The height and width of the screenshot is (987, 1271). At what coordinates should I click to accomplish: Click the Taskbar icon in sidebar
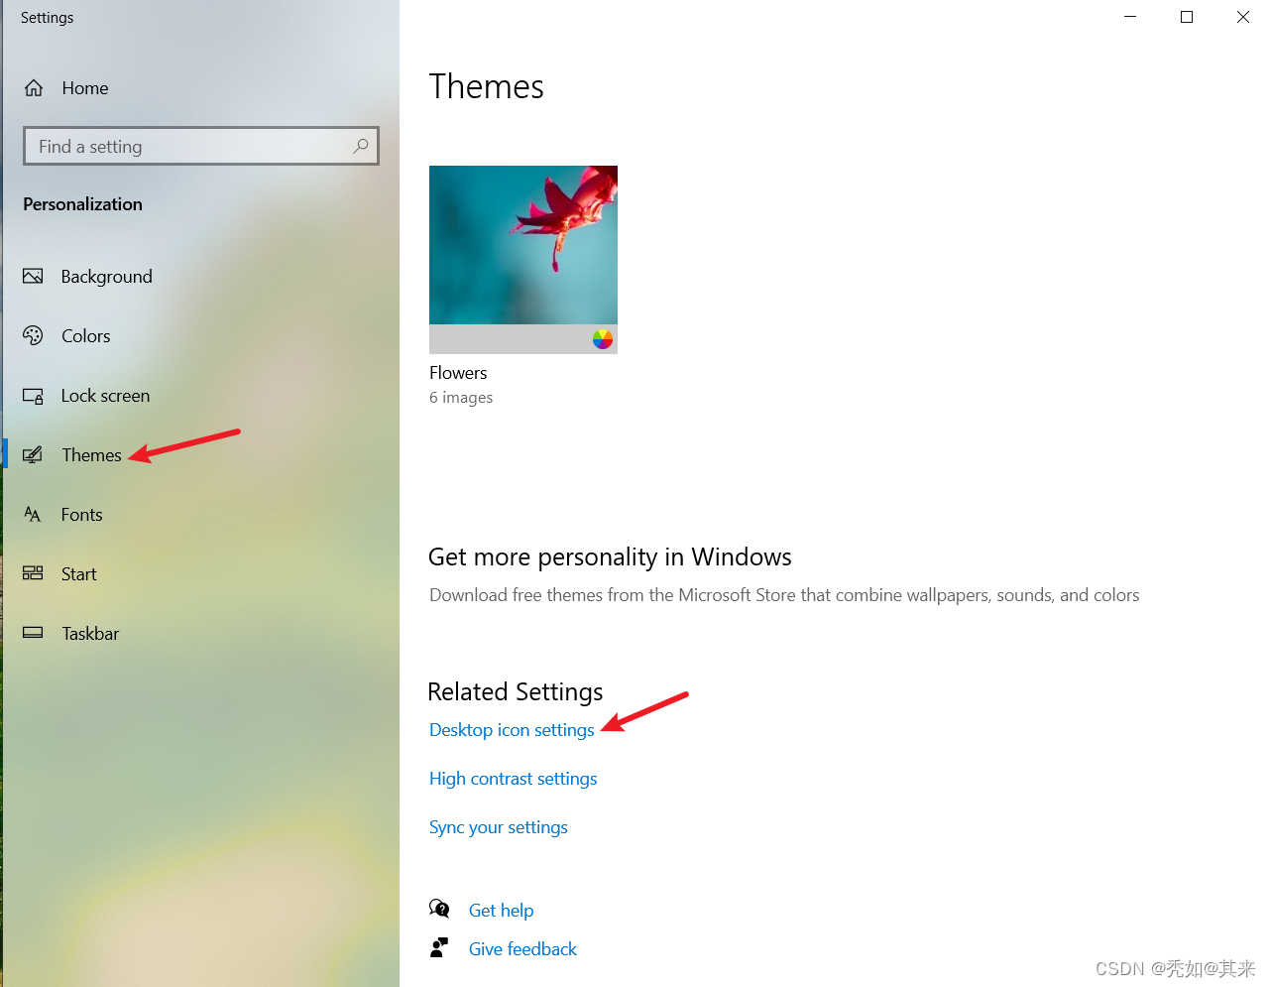[x=33, y=633]
